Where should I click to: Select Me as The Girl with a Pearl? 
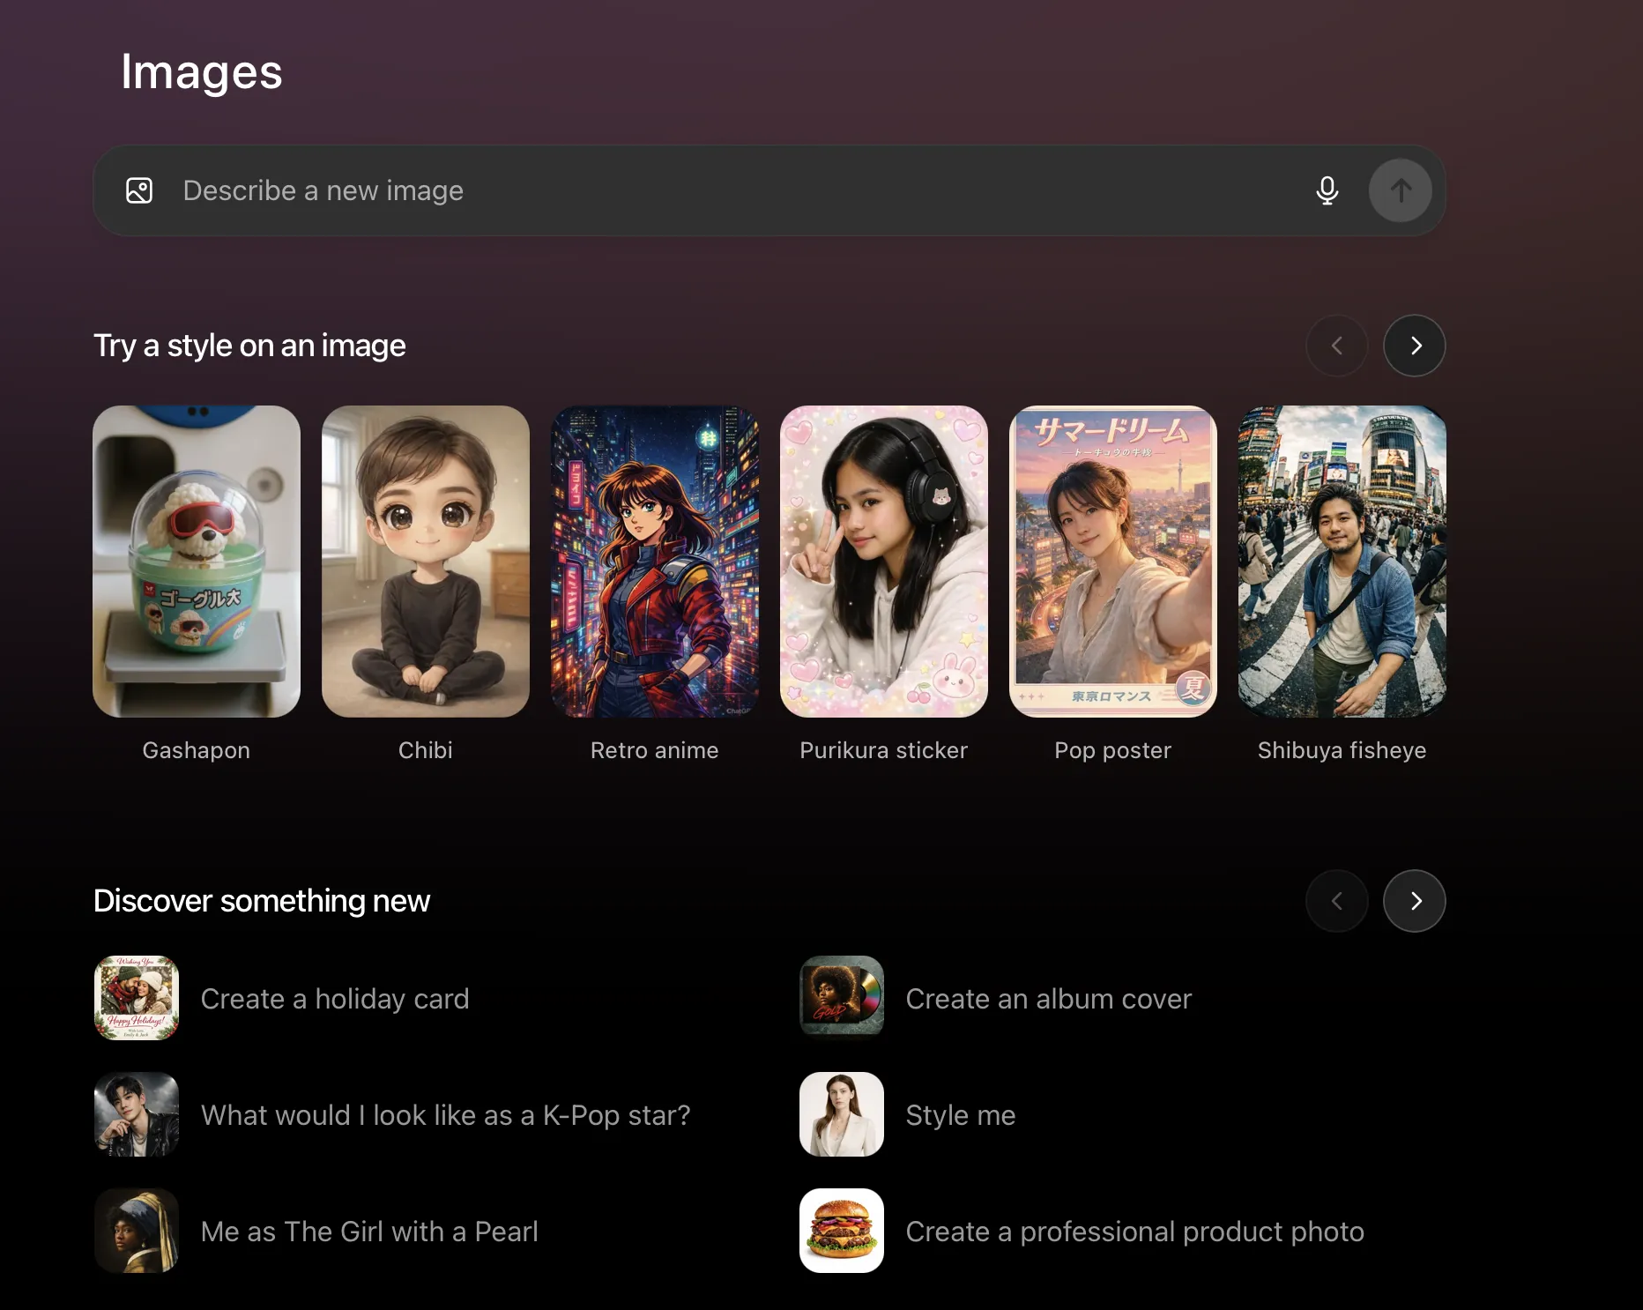(369, 1231)
